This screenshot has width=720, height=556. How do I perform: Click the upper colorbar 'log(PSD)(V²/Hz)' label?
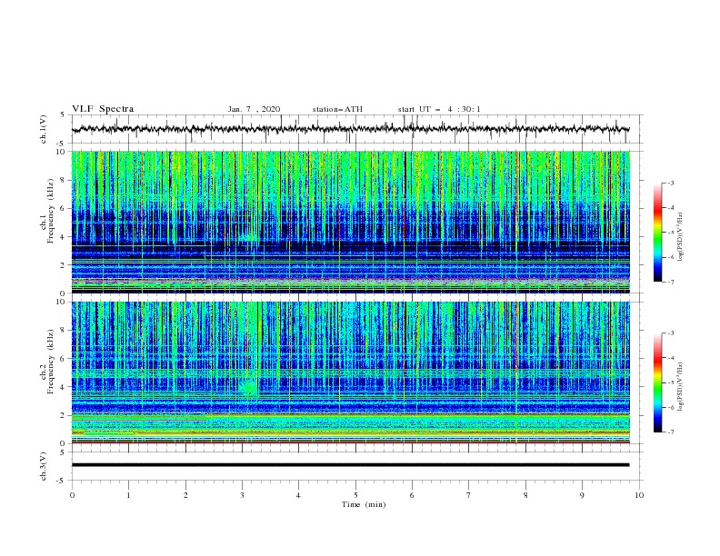click(x=680, y=237)
